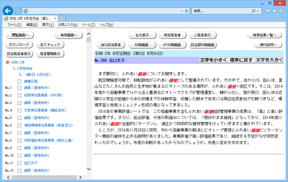The image size is (288, 182).
Task: Check the 議事日程 checkbox
Action: (x=19, y=81)
